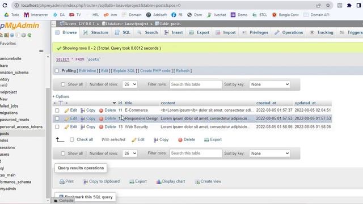
Task: Click the share page icon in address bar
Action: point(318,5)
